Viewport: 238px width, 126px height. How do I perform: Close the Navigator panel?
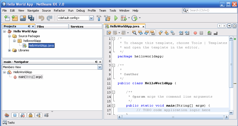tap(100, 62)
